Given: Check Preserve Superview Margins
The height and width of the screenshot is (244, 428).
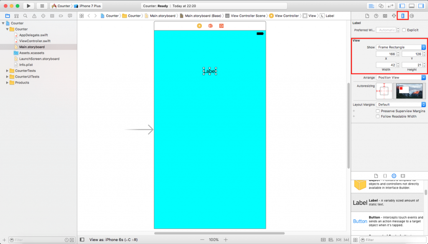Looking at the screenshot, I should point(378,111).
